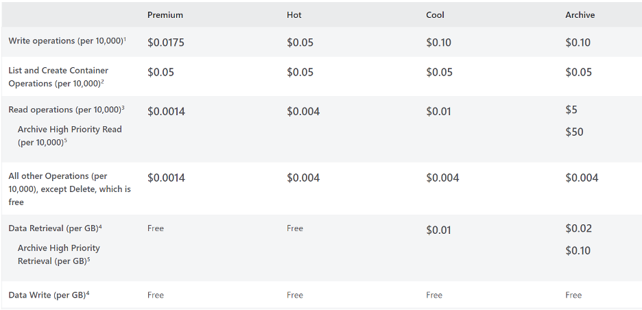This screenshot has height=310, width=642.
Task: Click the Cool tier column header
Action: pyautogui.click(x=435, y=14)
